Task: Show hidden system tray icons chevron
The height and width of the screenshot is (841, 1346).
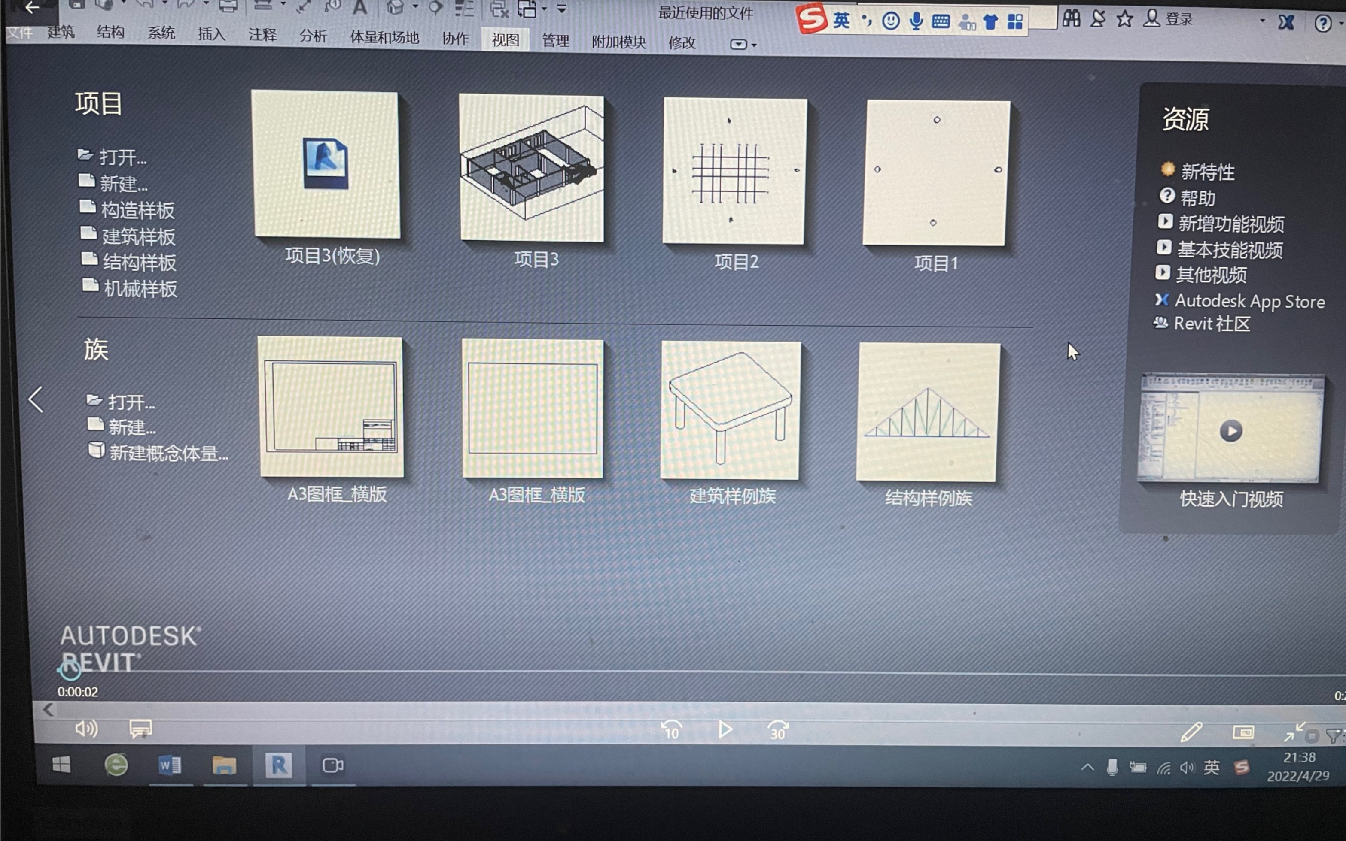Action: (x=1087, y=768)
